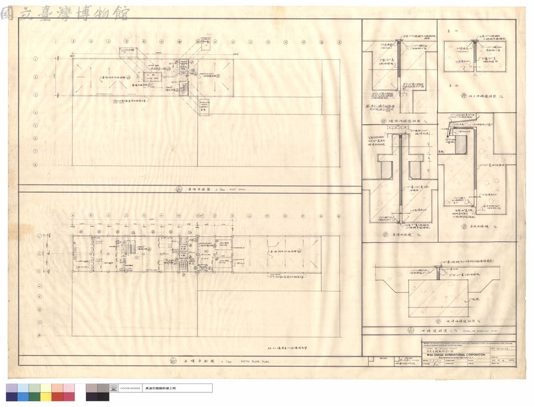Click the DETAIL OF EXPANSION JOINT number circle
The image size is (534, 407).
411,330
